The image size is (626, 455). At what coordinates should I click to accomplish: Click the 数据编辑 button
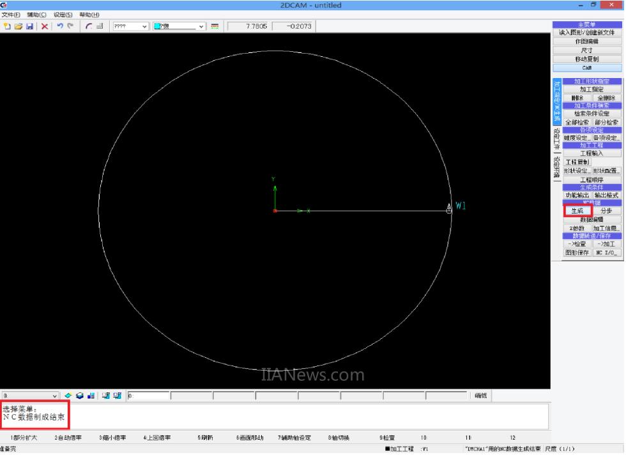(x=591, y=219)
